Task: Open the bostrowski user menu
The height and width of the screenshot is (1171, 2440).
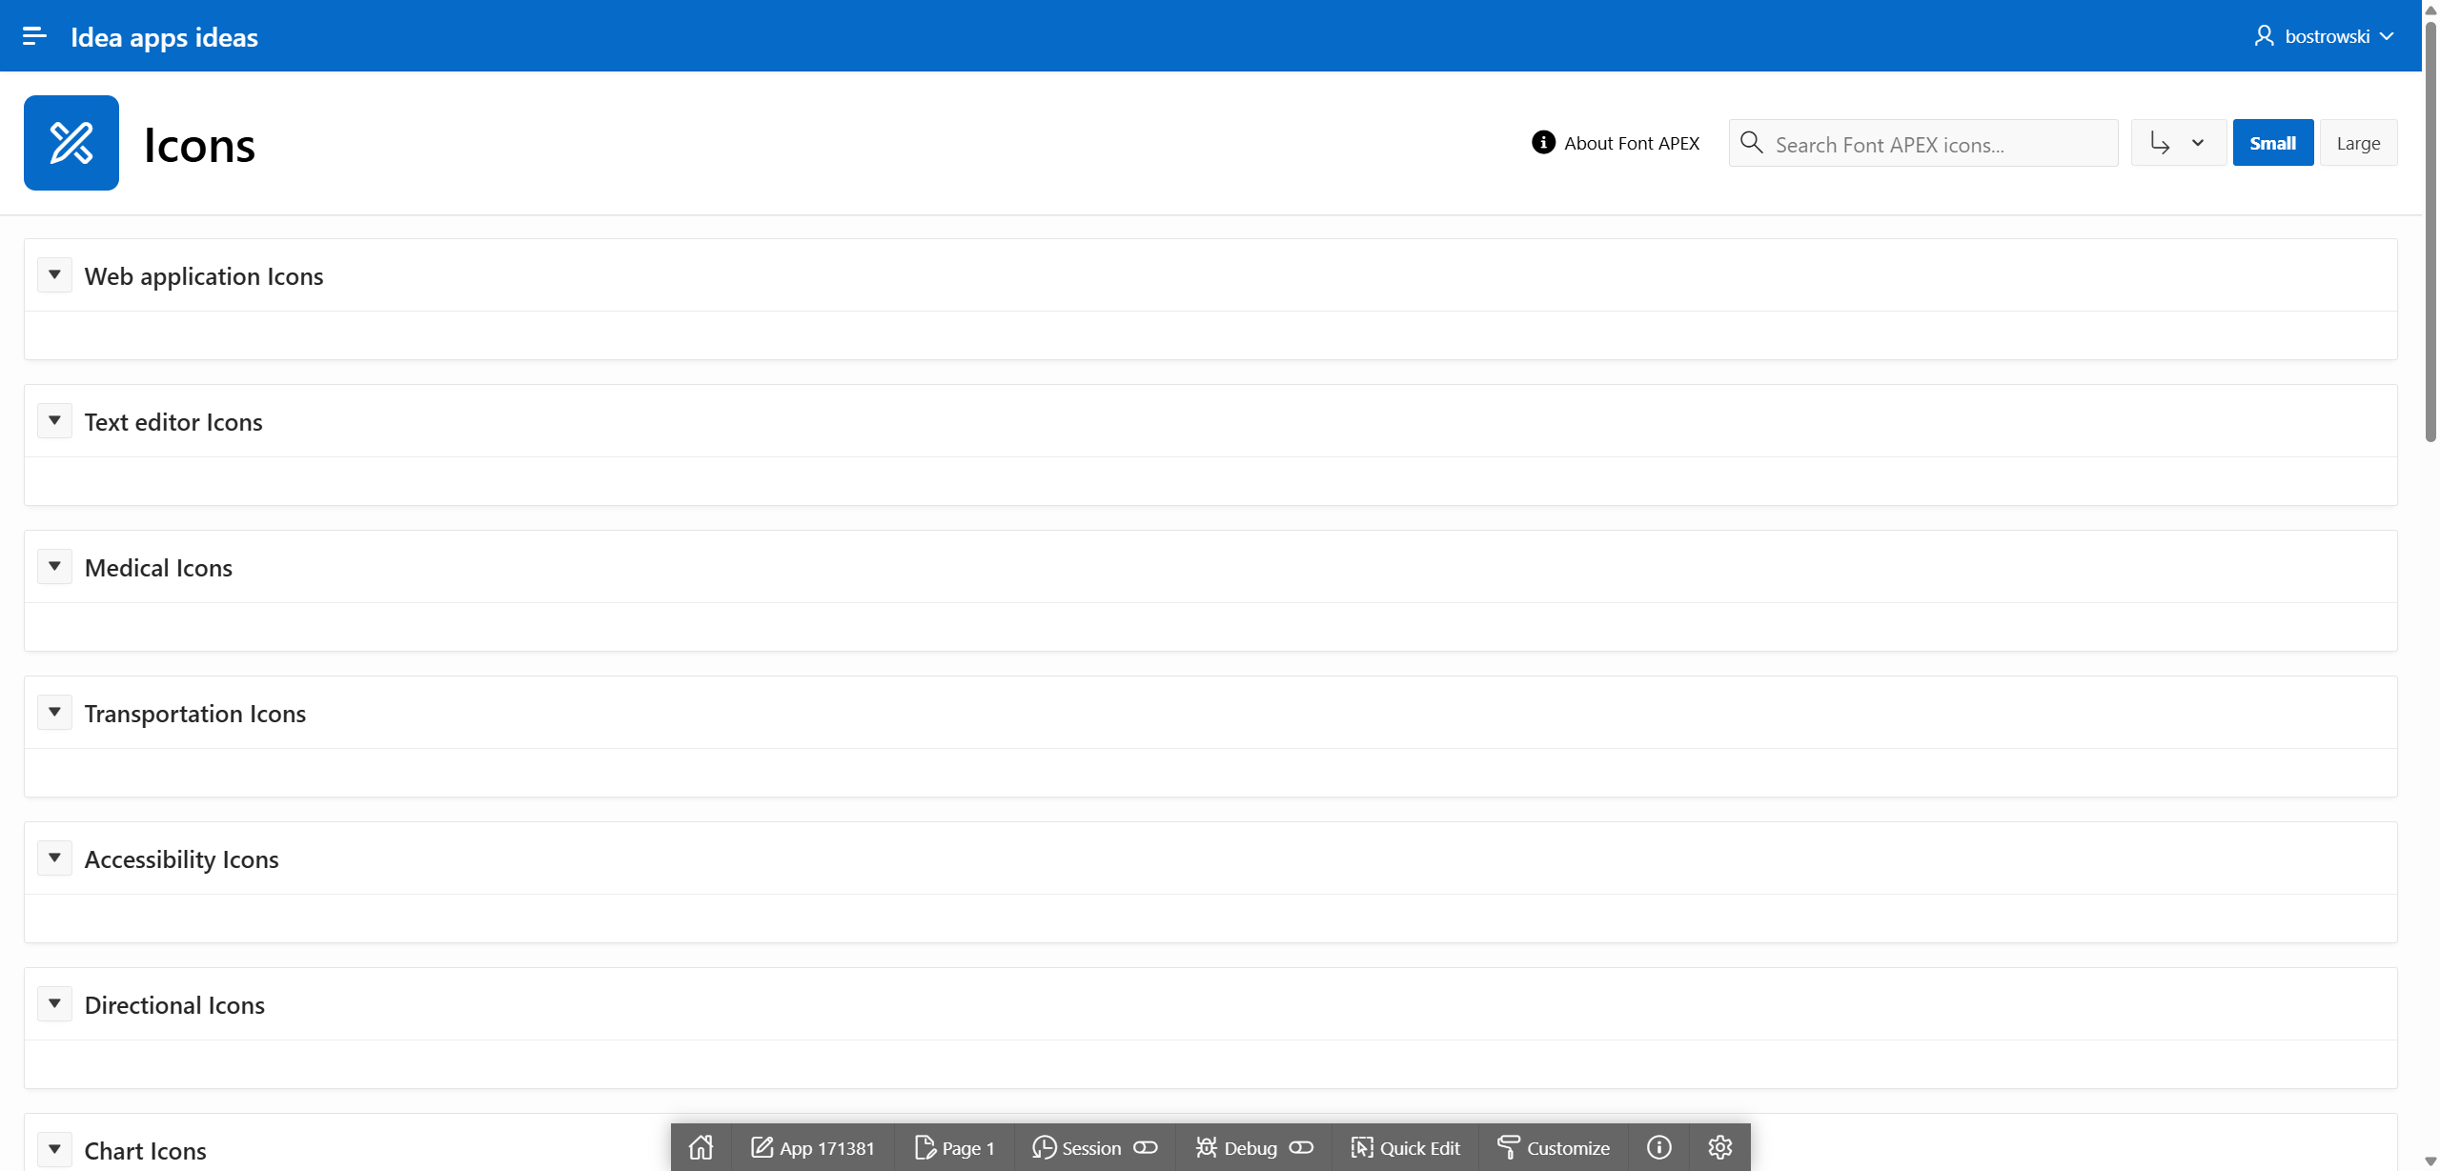Action: pyautogui.click(x=2324, y=36)
